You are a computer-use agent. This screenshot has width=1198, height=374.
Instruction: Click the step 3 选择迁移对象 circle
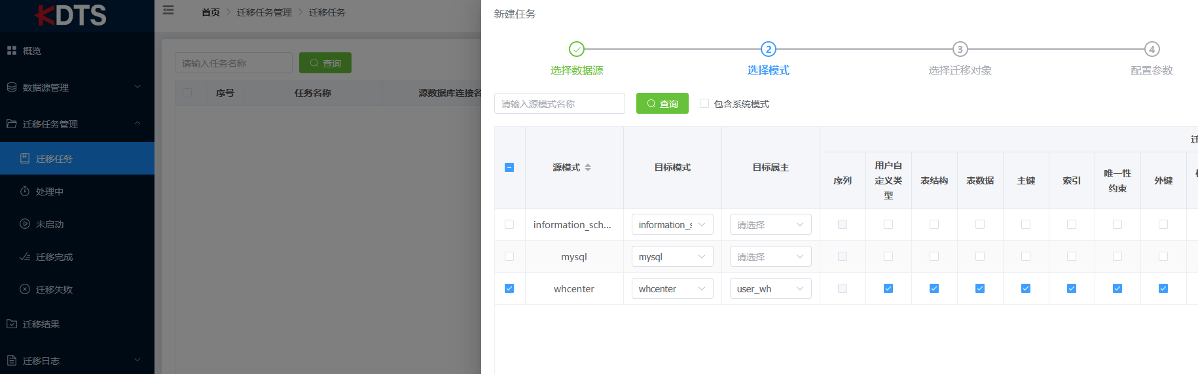[x=960, y=49]
